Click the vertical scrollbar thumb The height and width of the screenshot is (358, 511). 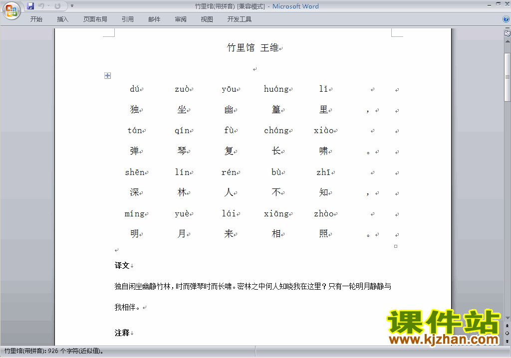pyautogui.click(x=508, y=77)
